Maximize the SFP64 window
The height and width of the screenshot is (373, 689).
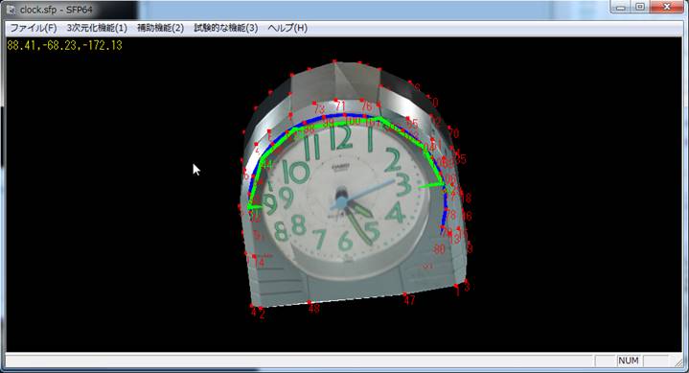coord(640,7)
